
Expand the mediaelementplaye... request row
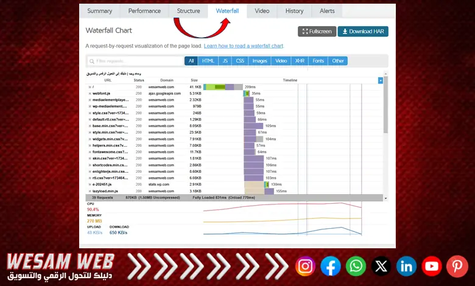point(90,100)
